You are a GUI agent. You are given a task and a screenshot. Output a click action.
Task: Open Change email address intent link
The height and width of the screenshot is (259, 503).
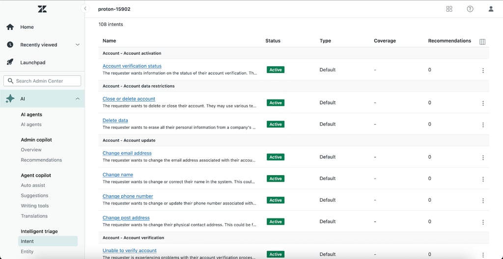pyautogui.click(x=127, y=153)
